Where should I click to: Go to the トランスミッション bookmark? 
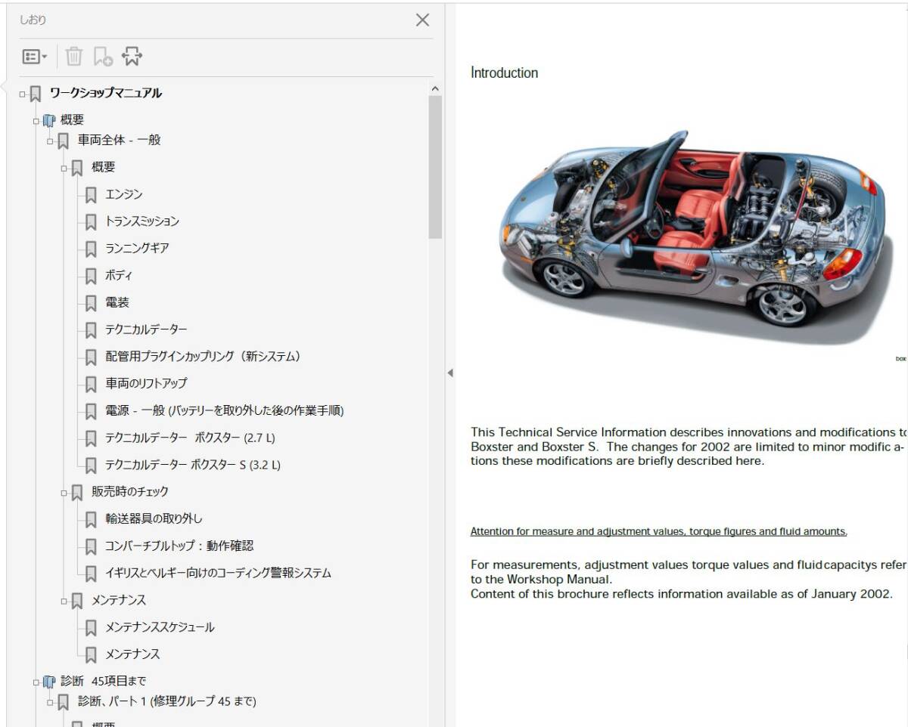click(142, 221)
